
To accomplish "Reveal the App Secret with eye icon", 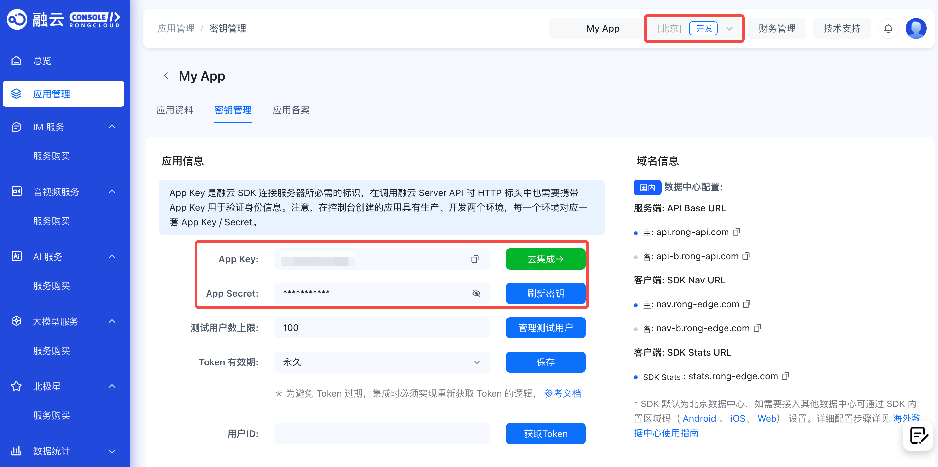I will point(476,293).
